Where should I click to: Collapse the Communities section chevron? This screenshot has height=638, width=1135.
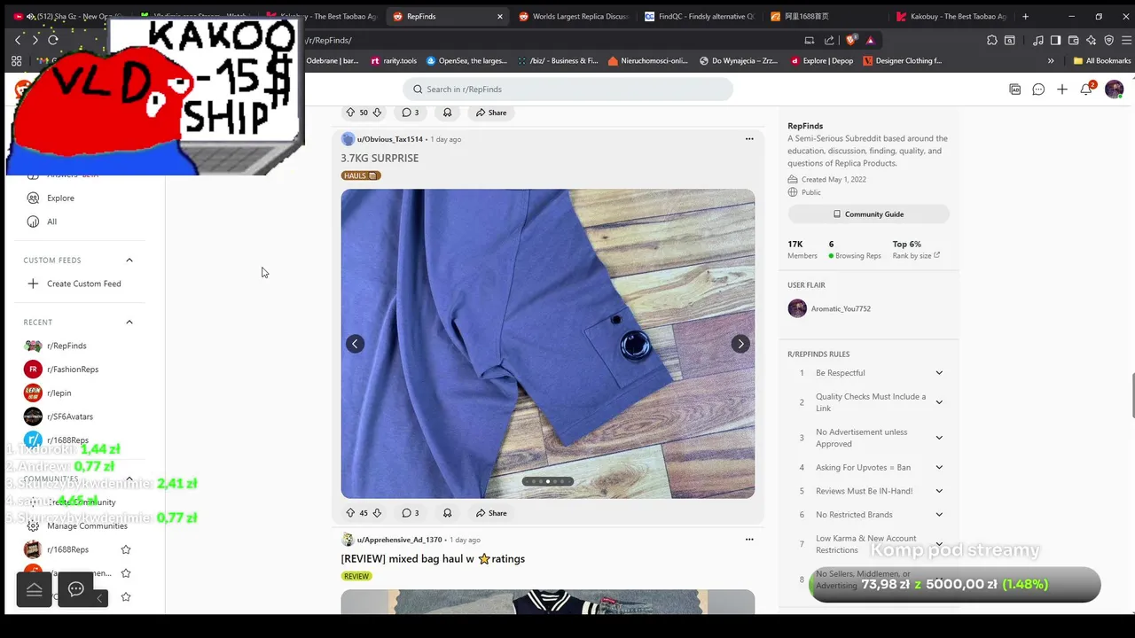tap(129, 478)
